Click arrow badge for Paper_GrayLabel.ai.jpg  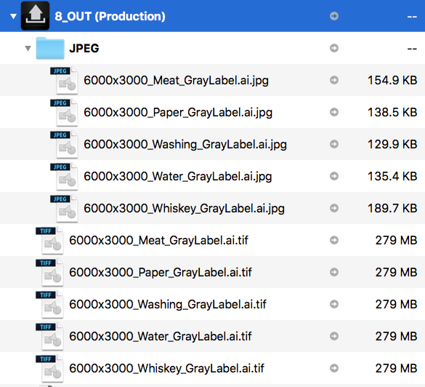pyautogui.click(x=334, y=112)
